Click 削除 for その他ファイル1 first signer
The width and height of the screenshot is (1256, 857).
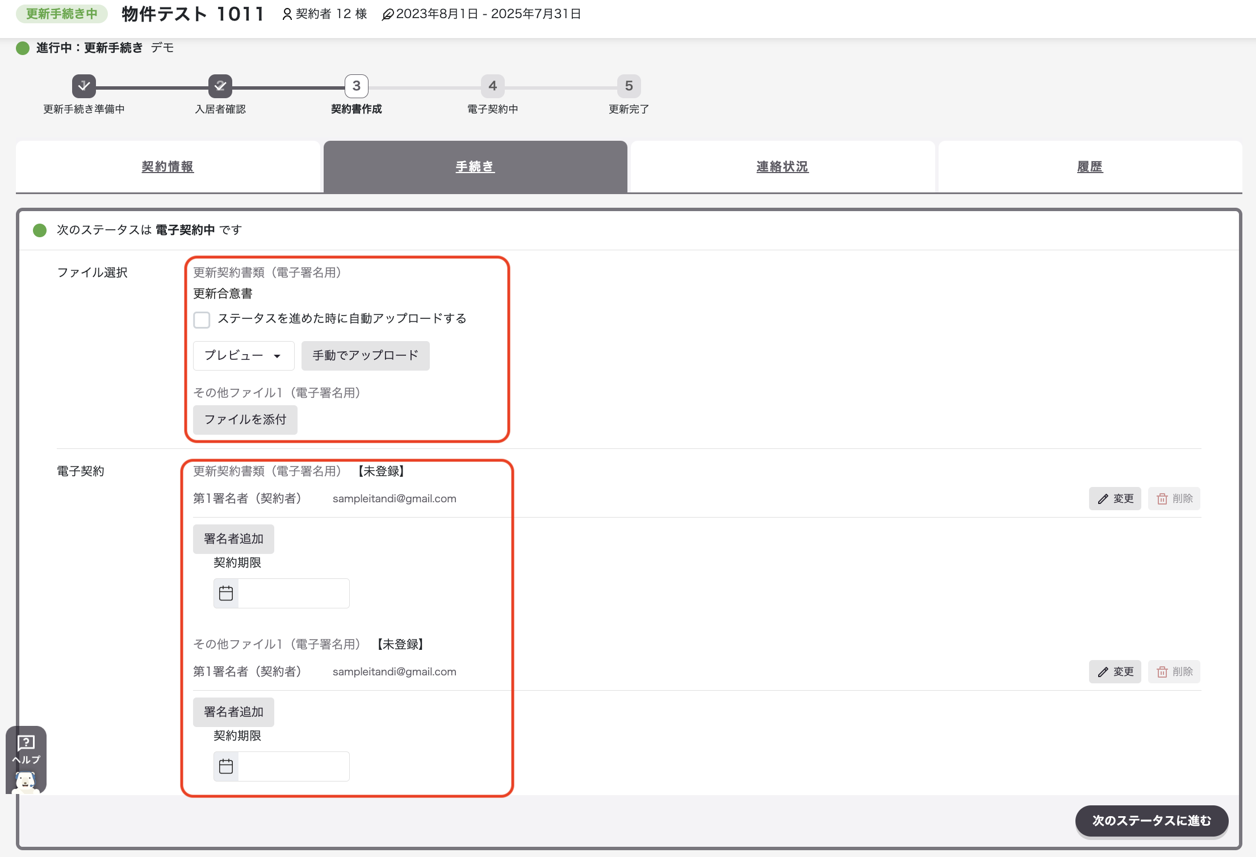click(1174, 671)
